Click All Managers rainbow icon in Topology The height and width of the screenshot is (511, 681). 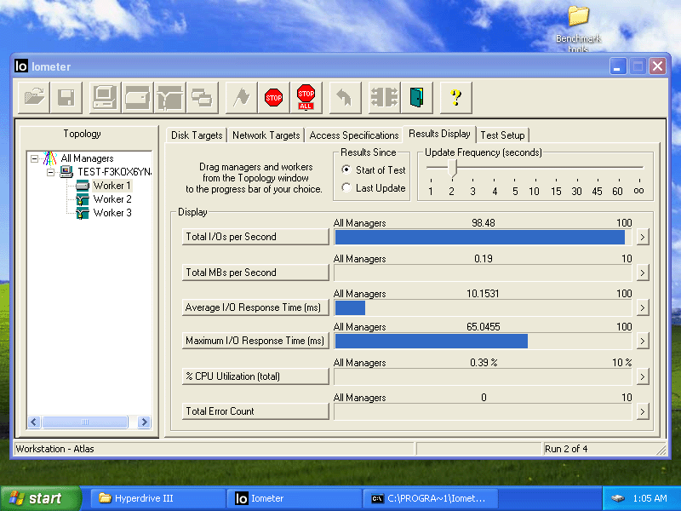pyautogui.click(x=50, y=158)
